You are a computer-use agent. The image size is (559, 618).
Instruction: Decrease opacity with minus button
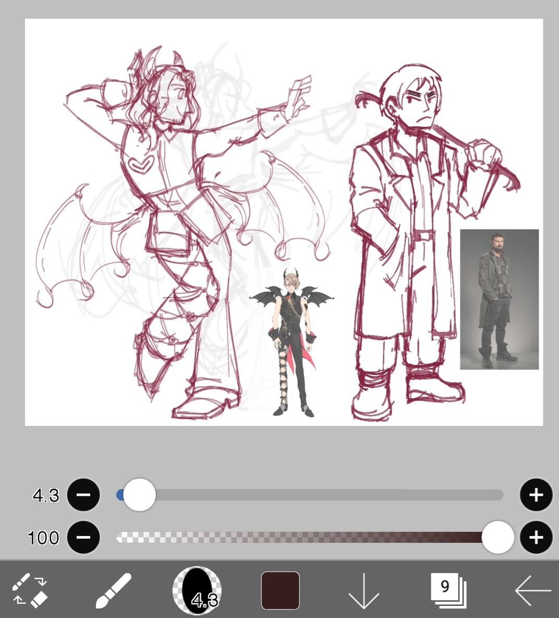[83, 537]
